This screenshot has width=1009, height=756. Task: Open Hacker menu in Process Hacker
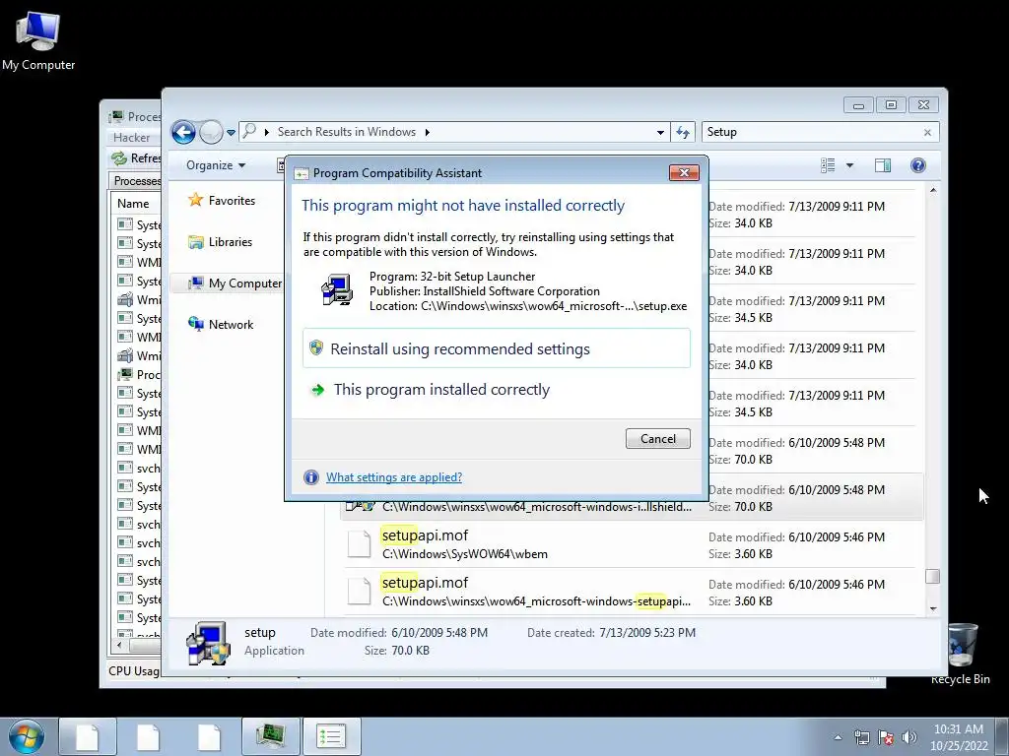[x=131, y=138]
